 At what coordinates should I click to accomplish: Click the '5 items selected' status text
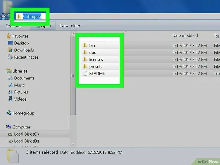point(42,152)
